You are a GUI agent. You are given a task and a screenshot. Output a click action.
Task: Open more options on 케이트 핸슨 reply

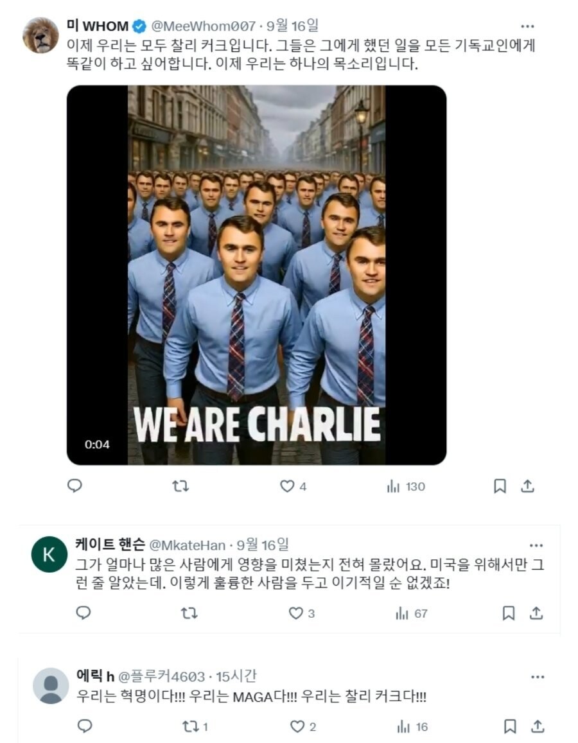536,545
